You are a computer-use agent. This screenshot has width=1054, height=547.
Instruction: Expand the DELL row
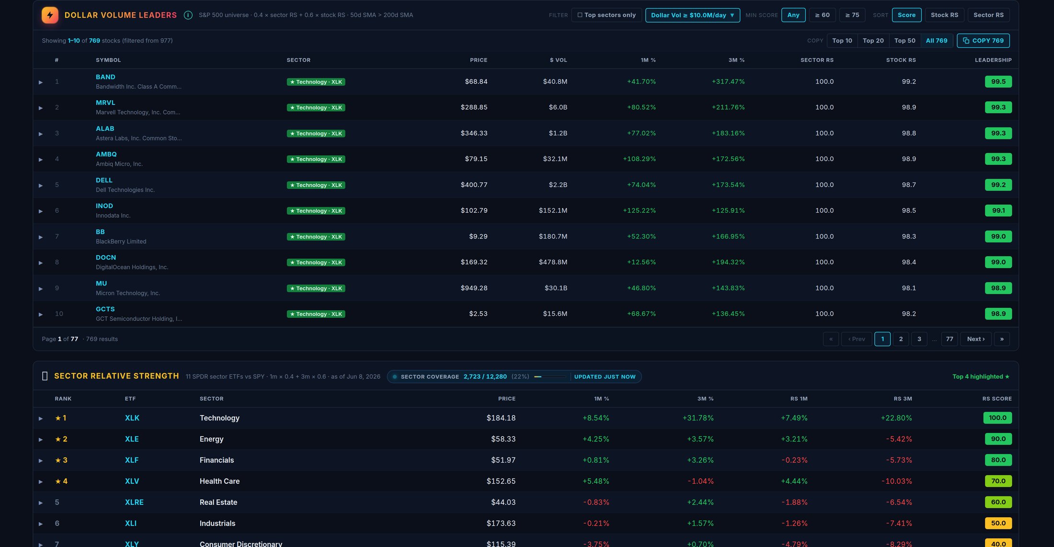[x=41, y=185]
